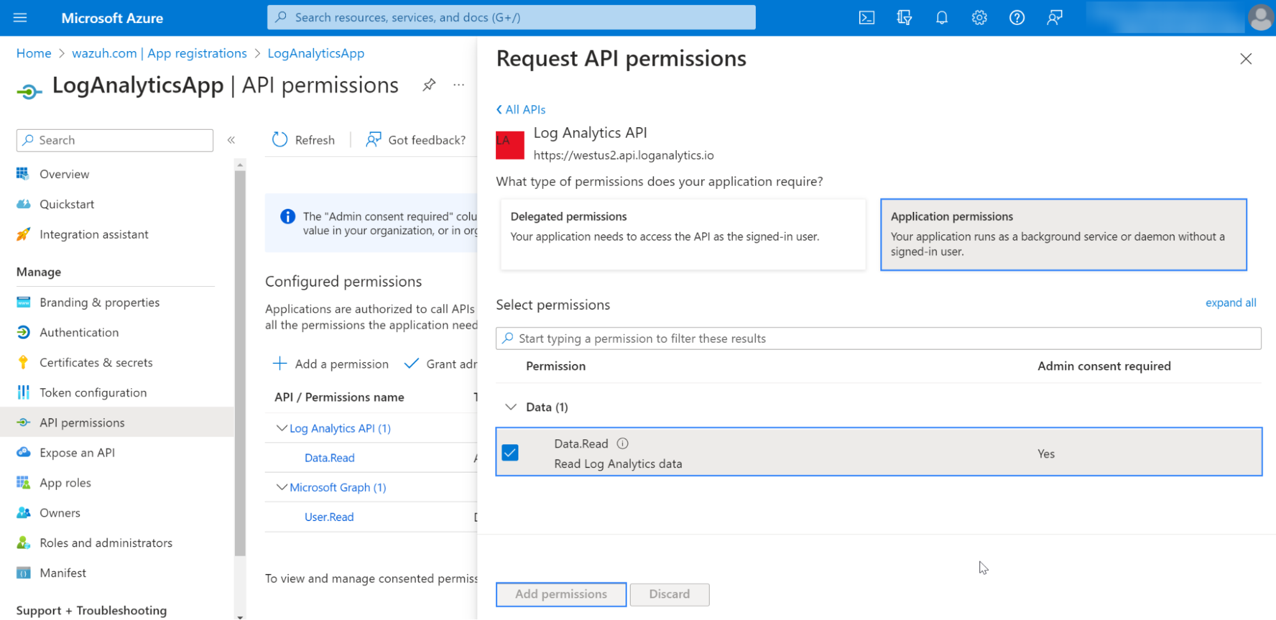The image size is (1276, 620).
Task: Select Application permissions option
Action: point(1063,234)
